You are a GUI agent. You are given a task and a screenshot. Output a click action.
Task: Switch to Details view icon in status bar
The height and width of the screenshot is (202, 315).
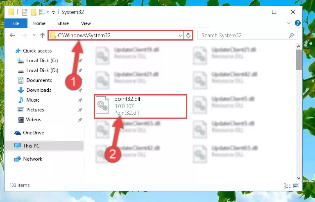[x=287, y=186]
